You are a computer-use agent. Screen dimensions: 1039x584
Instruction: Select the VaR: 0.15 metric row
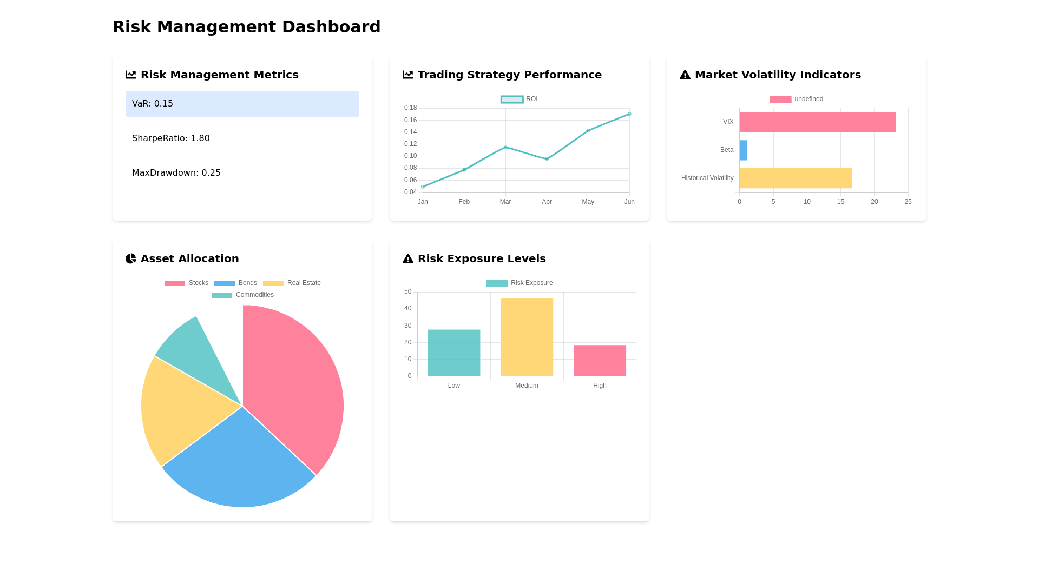click(242, 104)
